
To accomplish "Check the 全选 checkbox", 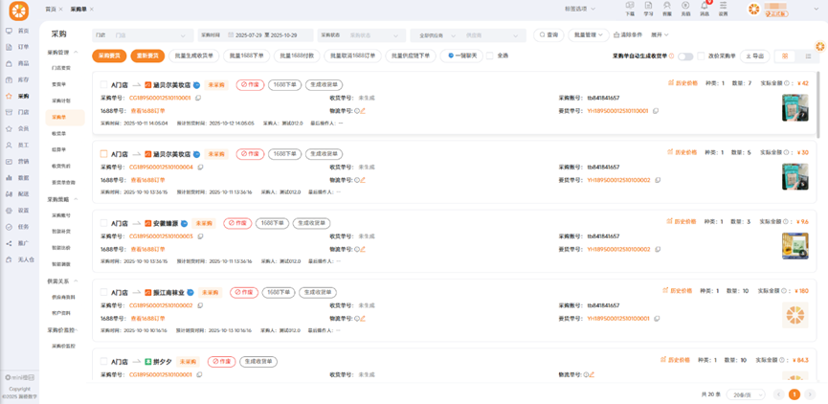I will [489, 56].
